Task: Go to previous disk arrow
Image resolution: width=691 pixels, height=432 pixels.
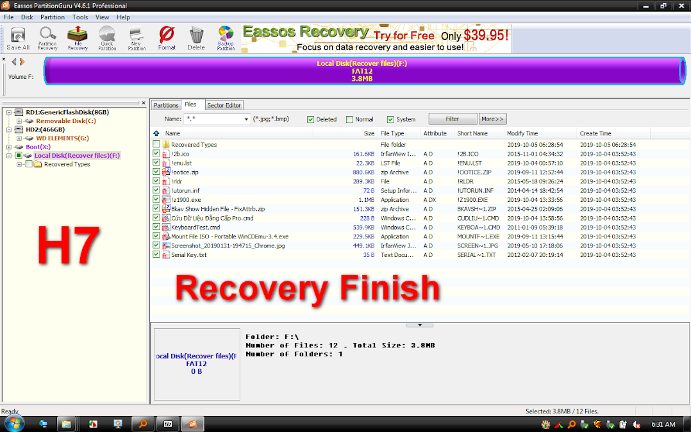Action: click(x=14, y=62)
